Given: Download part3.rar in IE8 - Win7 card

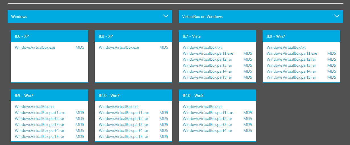Looking at the screenshot, I should coord(291,65).
